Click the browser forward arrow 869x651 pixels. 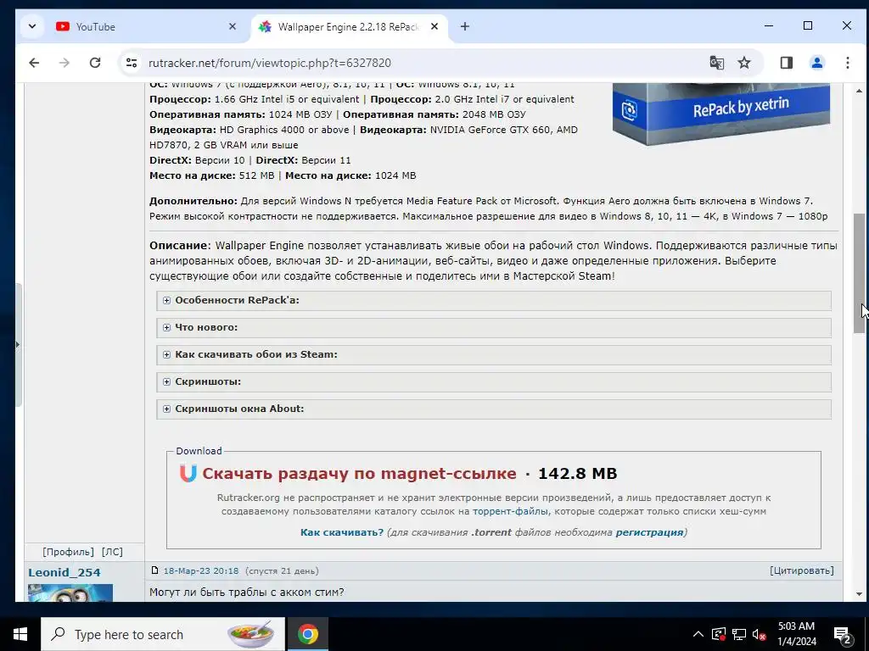coord(64,63)
